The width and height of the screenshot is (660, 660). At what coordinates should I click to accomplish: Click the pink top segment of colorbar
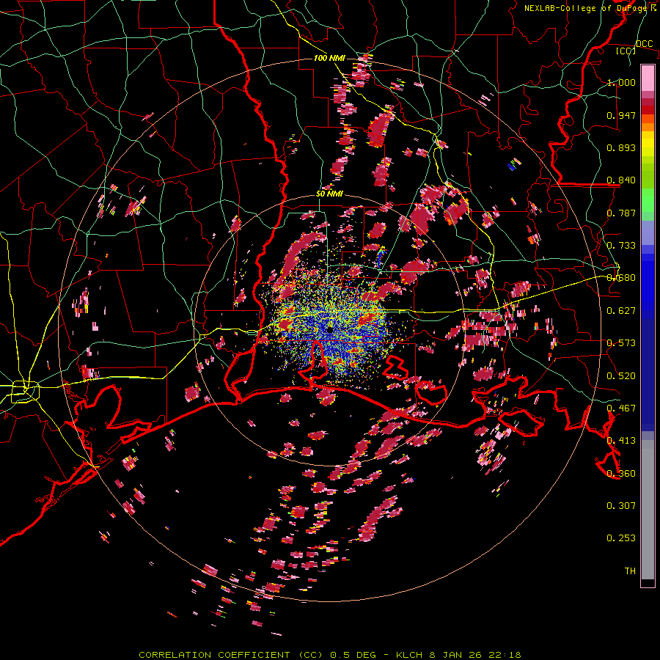[x=648, y=78]
